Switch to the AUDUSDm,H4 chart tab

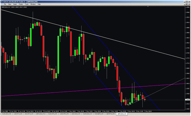tap(87, 114)
